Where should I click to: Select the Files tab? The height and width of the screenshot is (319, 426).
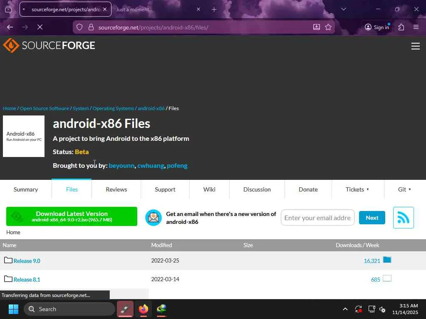pyautogui.click(x=72, y=189)
